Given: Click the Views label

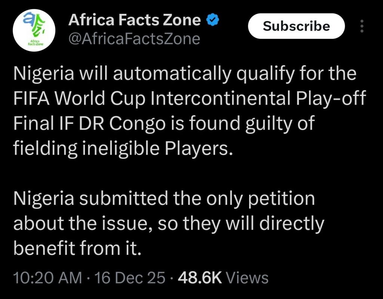Looking at the screenshot, I should pyautogui.click(x=248, y=277).
